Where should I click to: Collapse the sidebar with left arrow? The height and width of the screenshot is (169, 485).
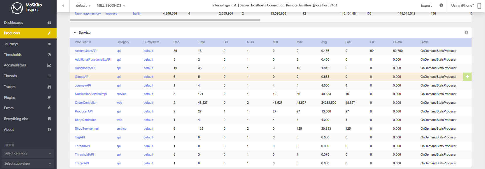point(63,6)
